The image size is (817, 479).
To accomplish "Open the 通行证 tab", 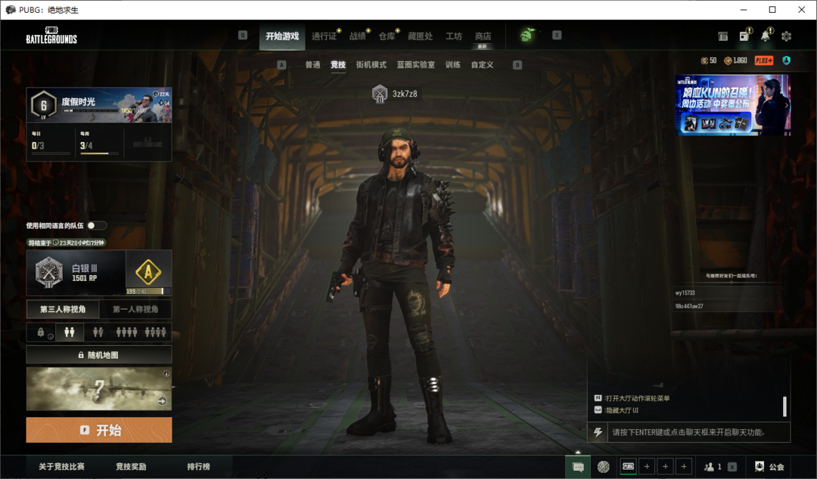I will pos(324,36).
